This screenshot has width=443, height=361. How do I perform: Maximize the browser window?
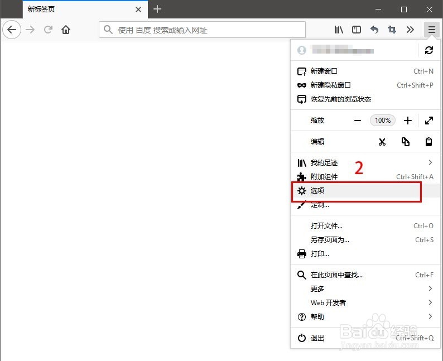(x=404, y=9)
